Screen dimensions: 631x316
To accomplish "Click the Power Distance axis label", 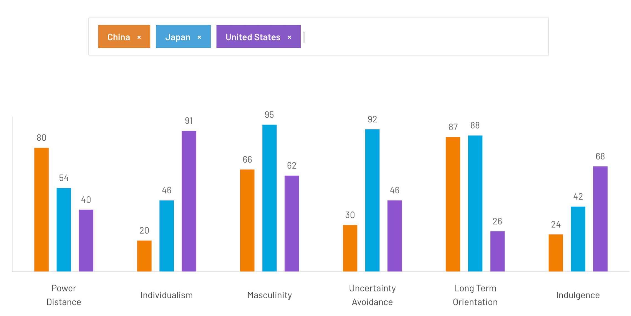I will coord(64,295).
